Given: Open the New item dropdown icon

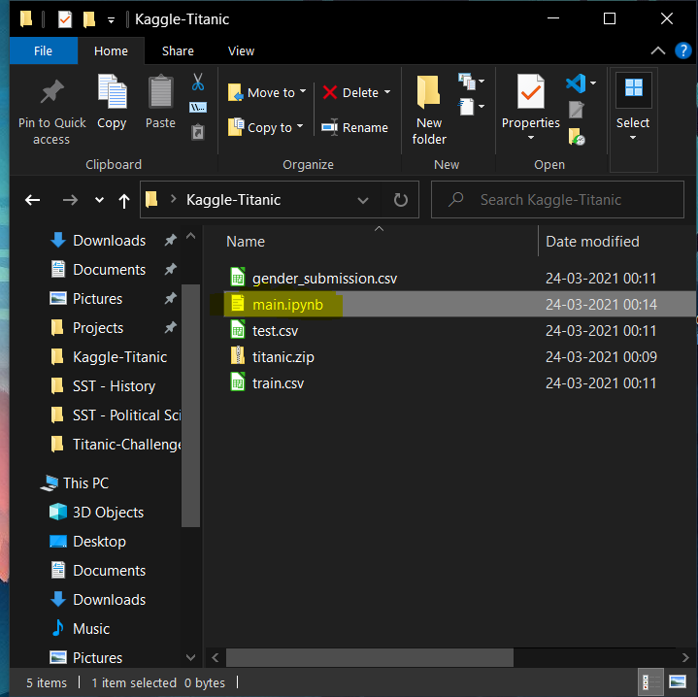Looking at the screenshot, I should pos(471,81).
